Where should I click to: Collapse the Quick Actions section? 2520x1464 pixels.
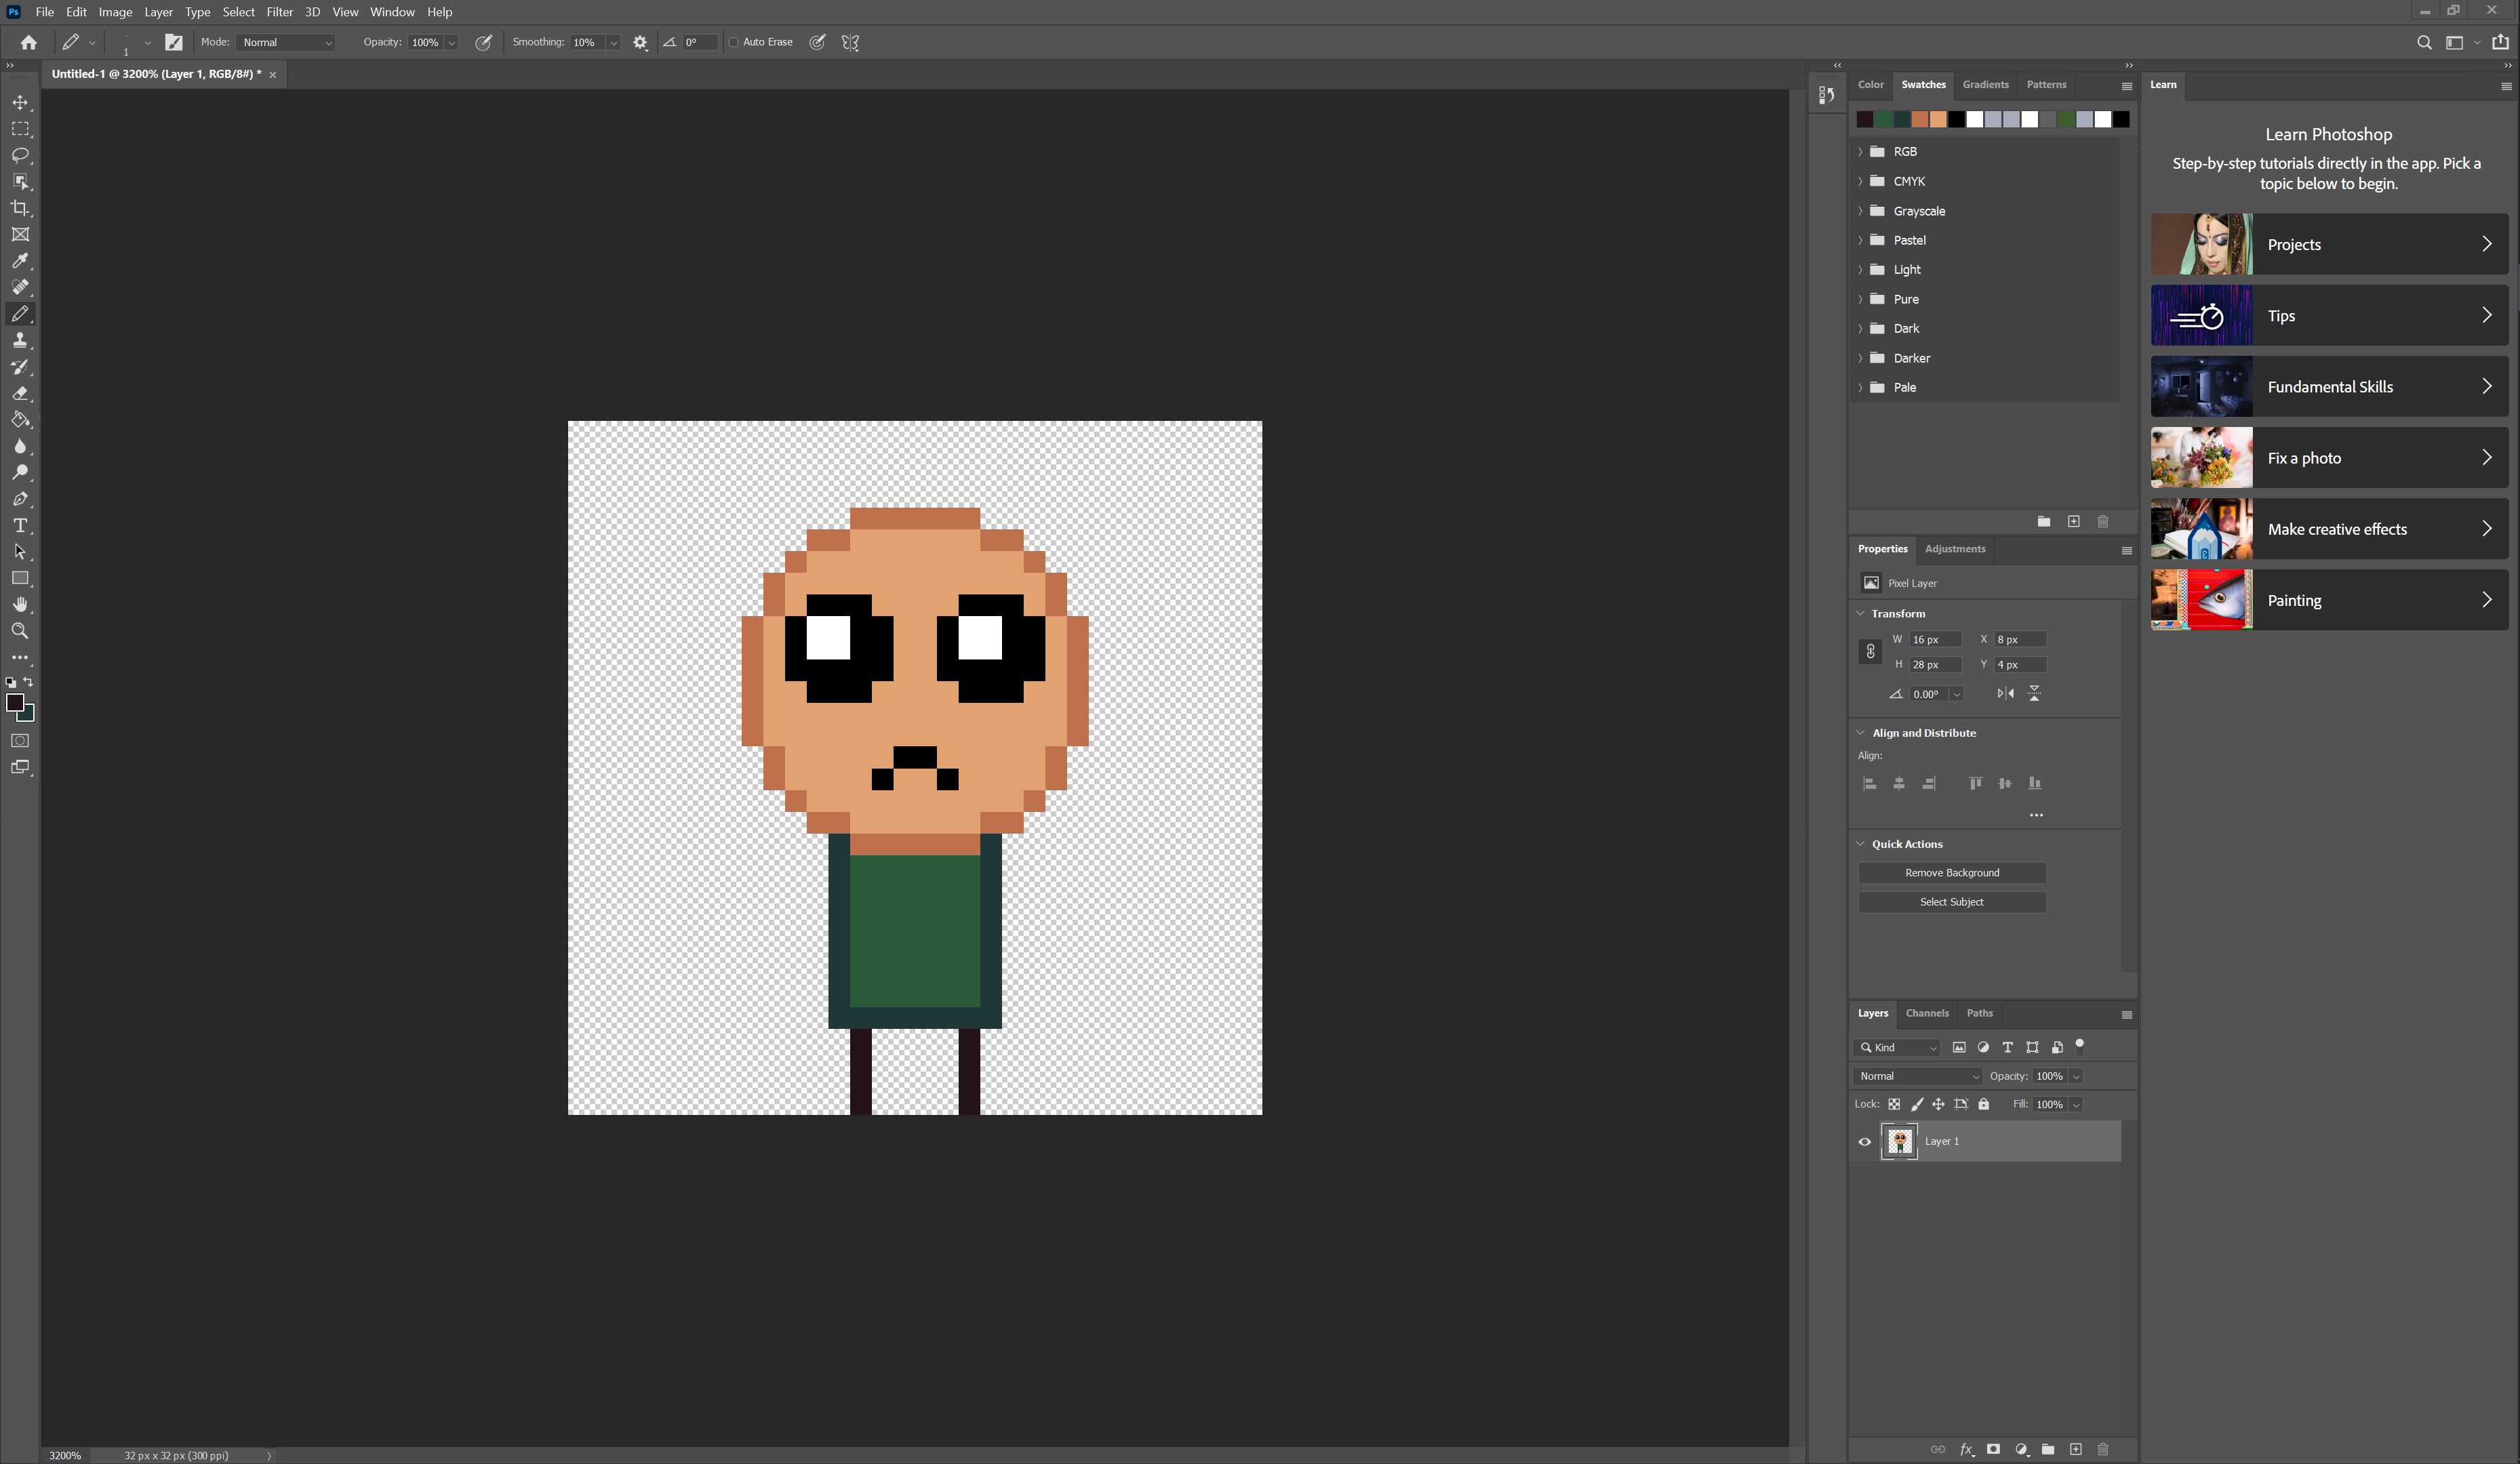(x=1861, y=844)
